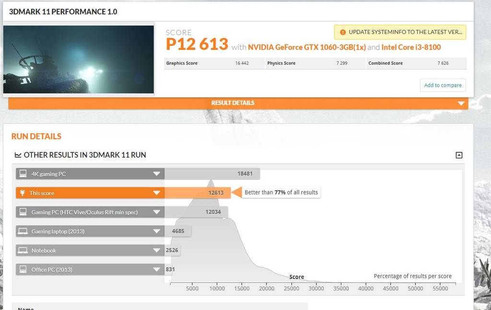Click the orange warning icon in update notice
This screenshot has width=491, height=310.
(x=343, y=32)
